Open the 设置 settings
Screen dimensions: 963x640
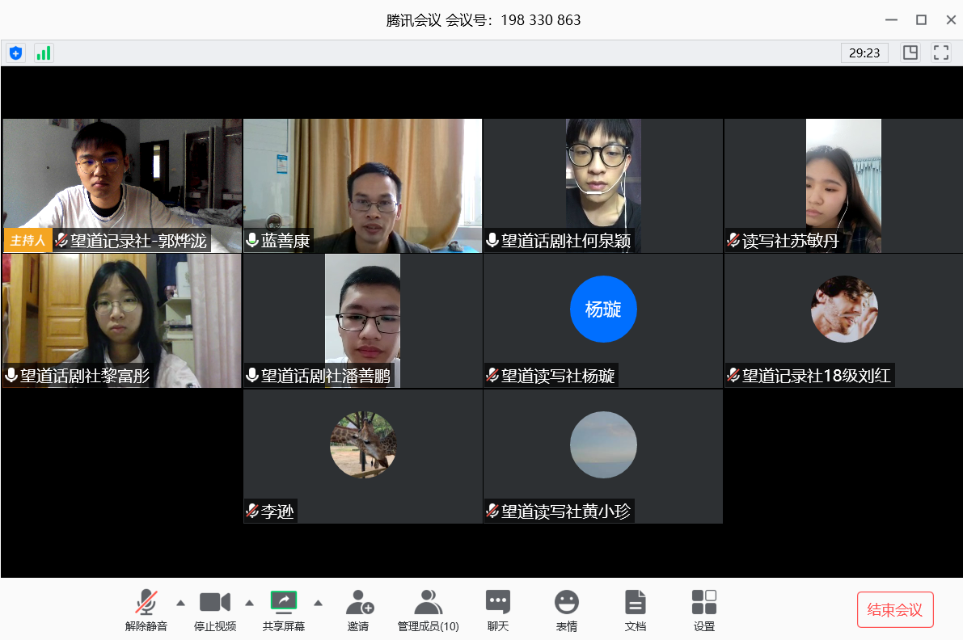[703, 610]
